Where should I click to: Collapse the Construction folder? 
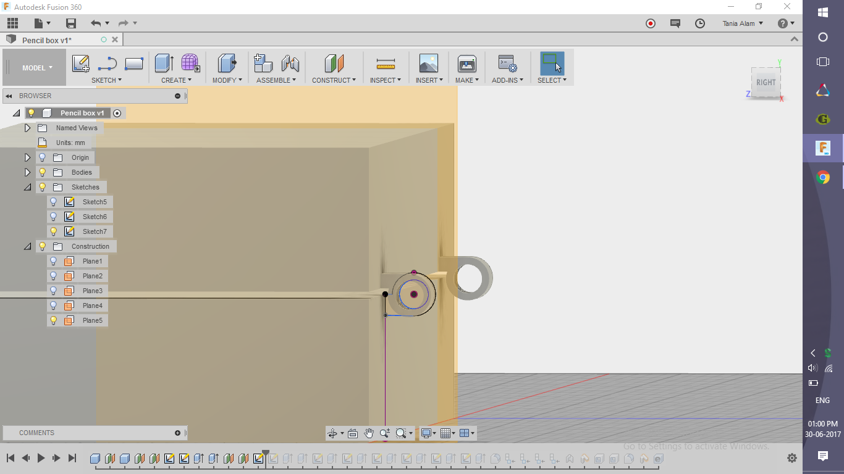[27, 246]
